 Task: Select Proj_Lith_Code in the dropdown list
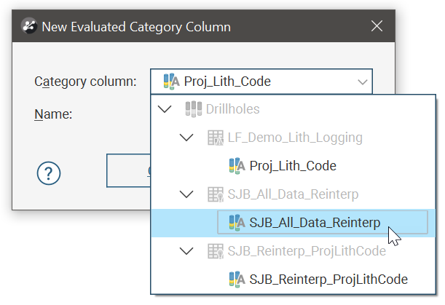(x=292, y=166)
